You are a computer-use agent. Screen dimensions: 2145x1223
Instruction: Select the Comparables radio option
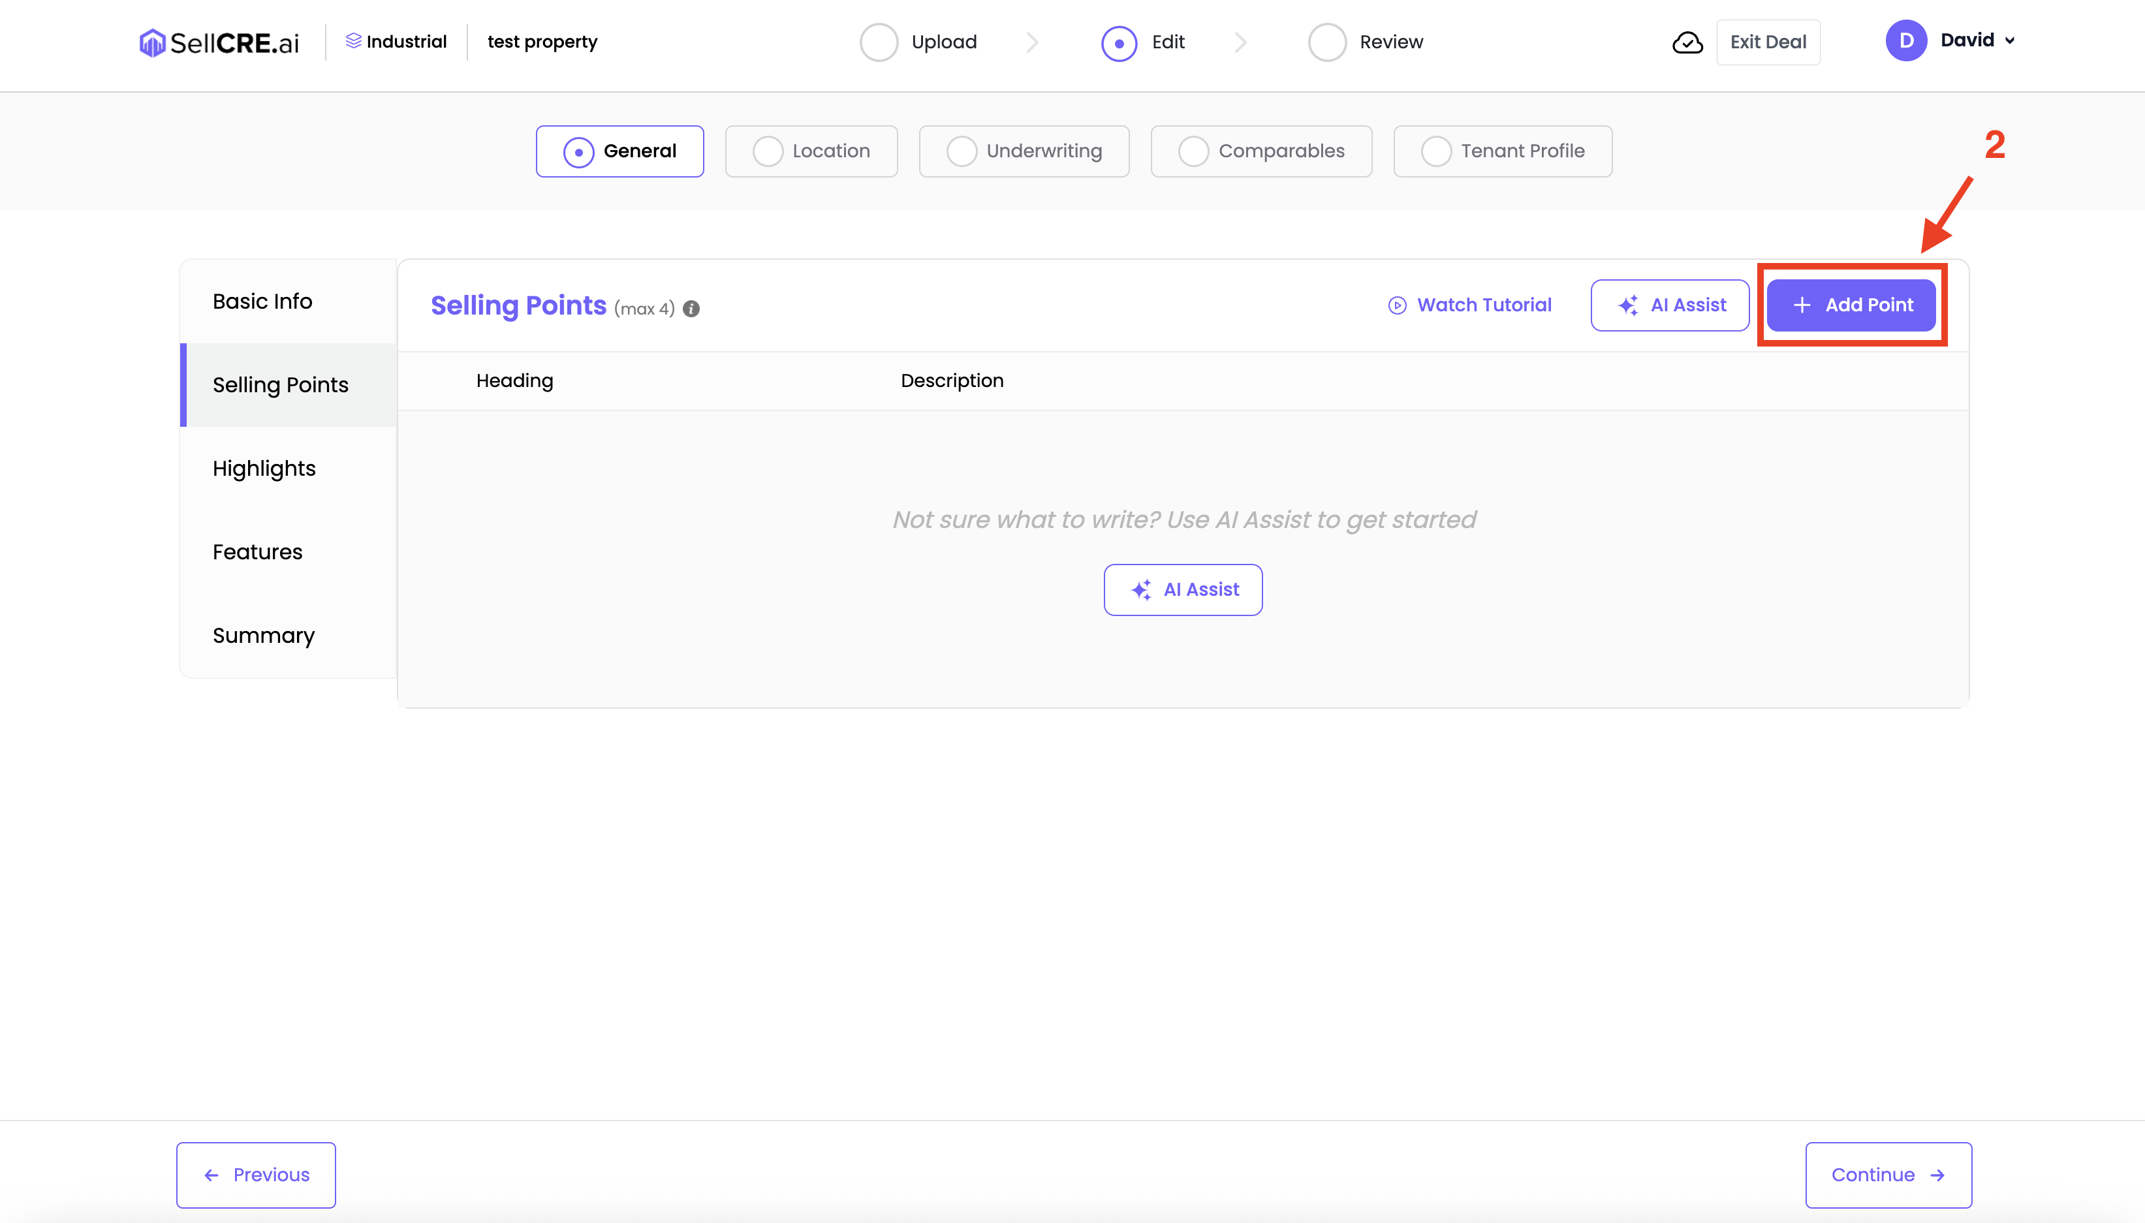(1193, 152)
